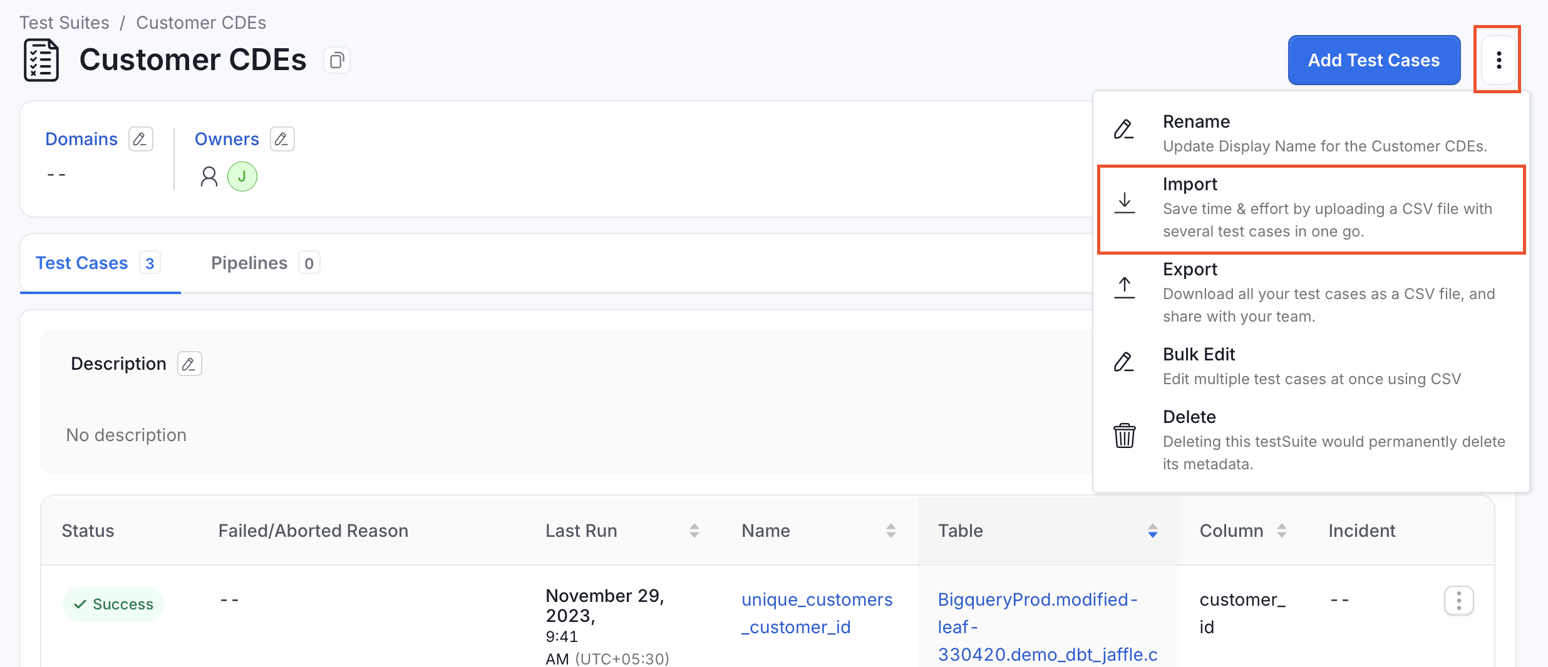Copy the Customer CDEs name icon
Screen dimensions: 1548x667
pos(337,61)
